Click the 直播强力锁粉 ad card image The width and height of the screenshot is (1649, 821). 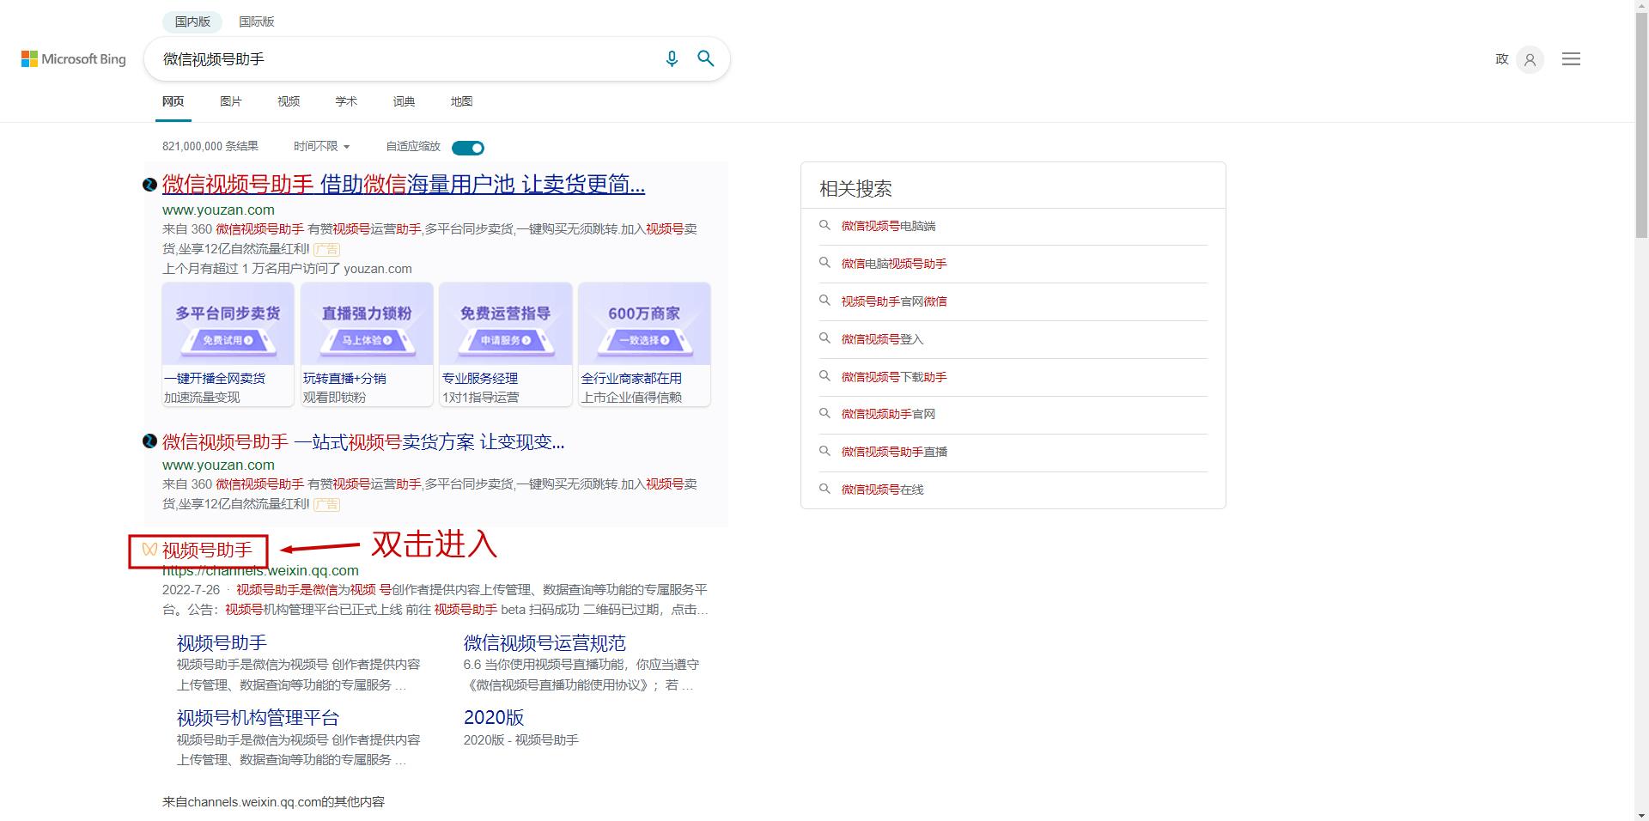tap(367, 325)
